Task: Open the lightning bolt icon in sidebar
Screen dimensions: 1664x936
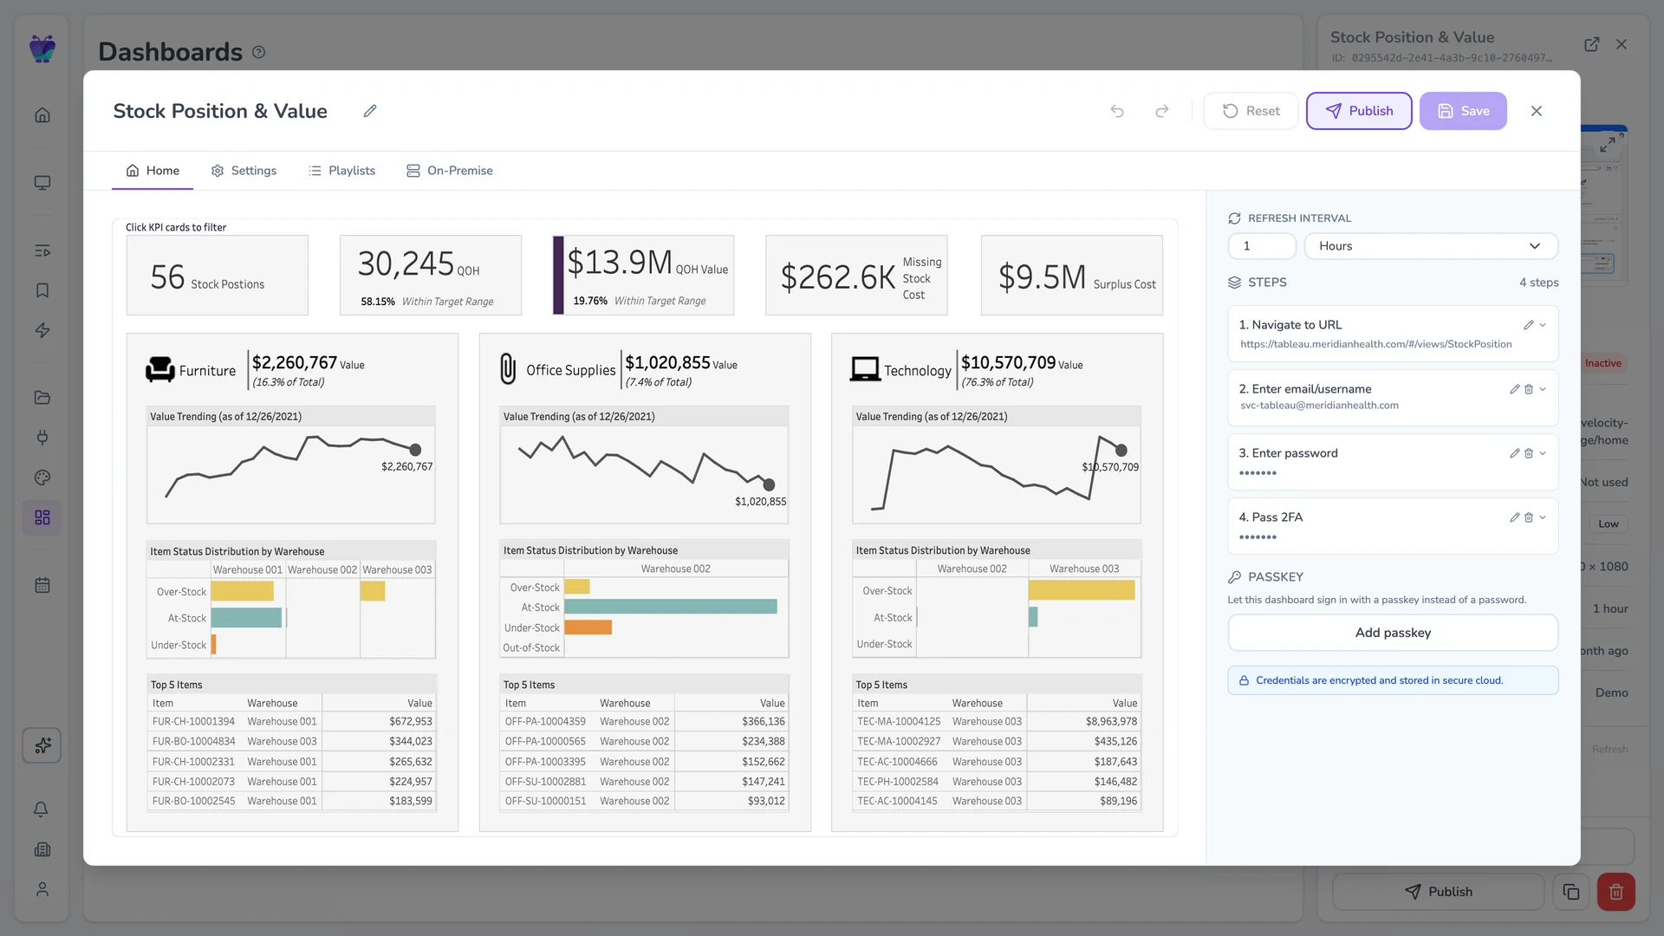Action: coord(42,330)
